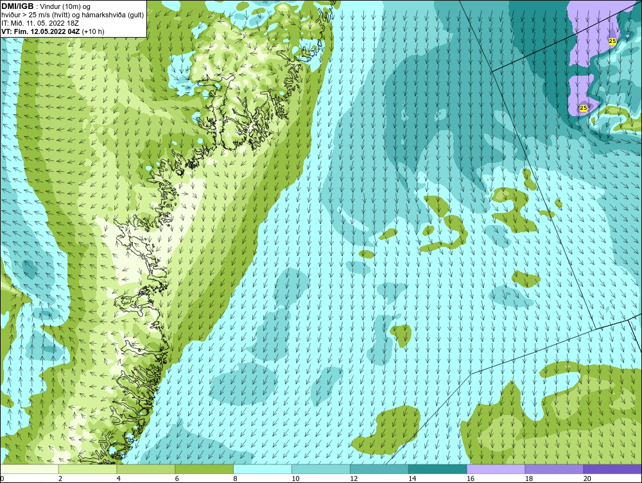642x483 pixels.
Task: Click the 16–18 m/s lavender legend swatch
Action: (x=496, y=469)
